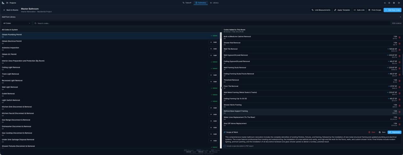Image resolution: width=403 pixels, height=155 pixels.
Task: Click link icon beside Wall Tile Removal quantity
Action: (388, 49)
